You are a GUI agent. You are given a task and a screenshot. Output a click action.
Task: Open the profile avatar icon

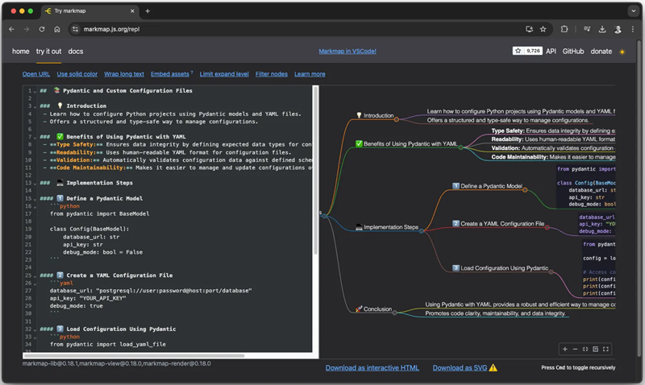pos(618,29)
